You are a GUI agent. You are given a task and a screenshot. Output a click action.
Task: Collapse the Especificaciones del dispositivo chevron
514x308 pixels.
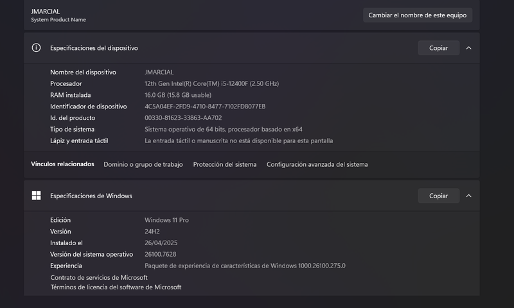coord(469,48)
